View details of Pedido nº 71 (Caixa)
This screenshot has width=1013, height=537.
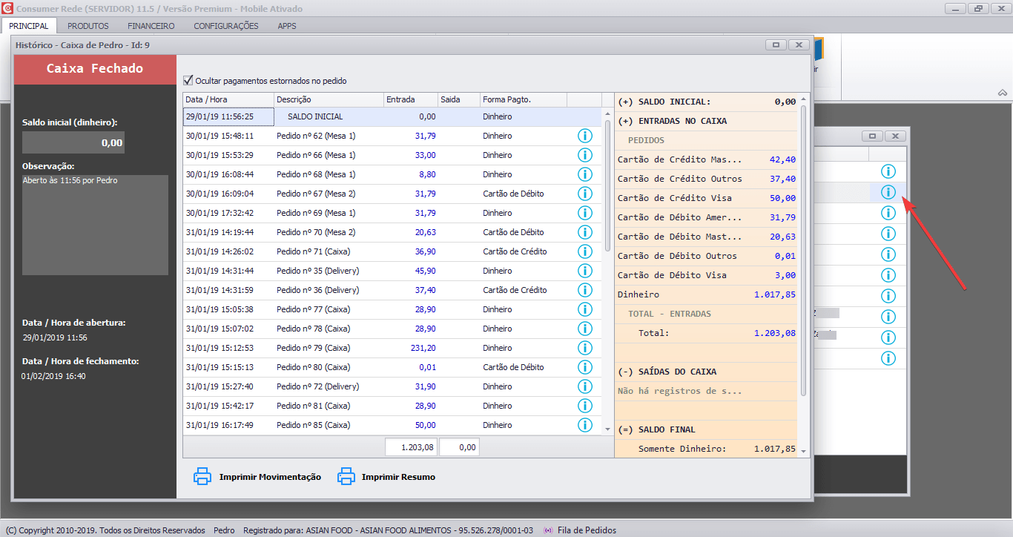tap(584, 251)
